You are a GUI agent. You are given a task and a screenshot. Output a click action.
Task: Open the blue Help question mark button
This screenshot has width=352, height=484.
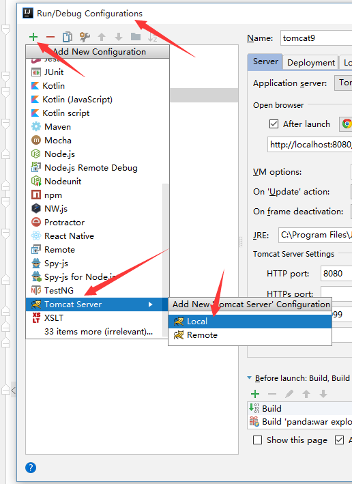pos(31,468)
